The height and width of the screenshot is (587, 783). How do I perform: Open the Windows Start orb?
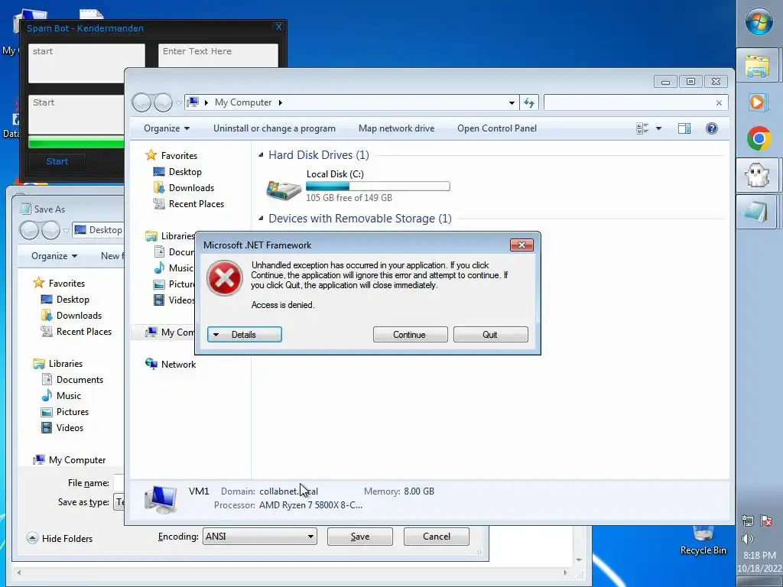click(x=759, y=22)
